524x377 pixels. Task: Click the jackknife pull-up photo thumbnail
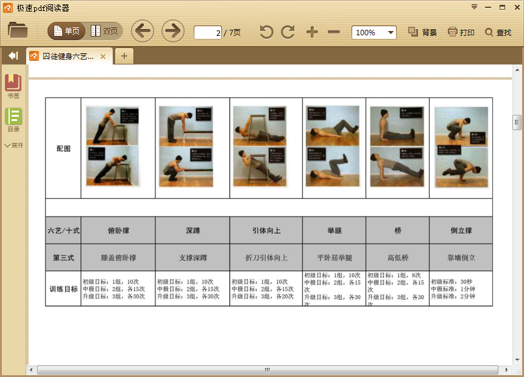(x=260, y=146)
